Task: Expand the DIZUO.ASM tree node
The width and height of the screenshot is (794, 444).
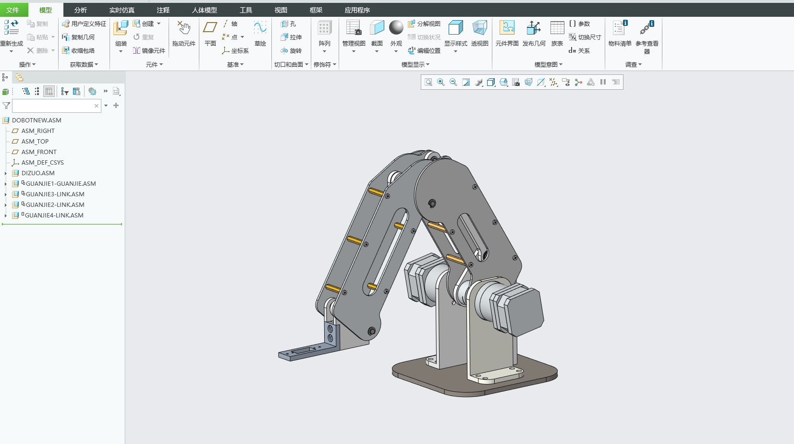Action: [x=6, y=173]
